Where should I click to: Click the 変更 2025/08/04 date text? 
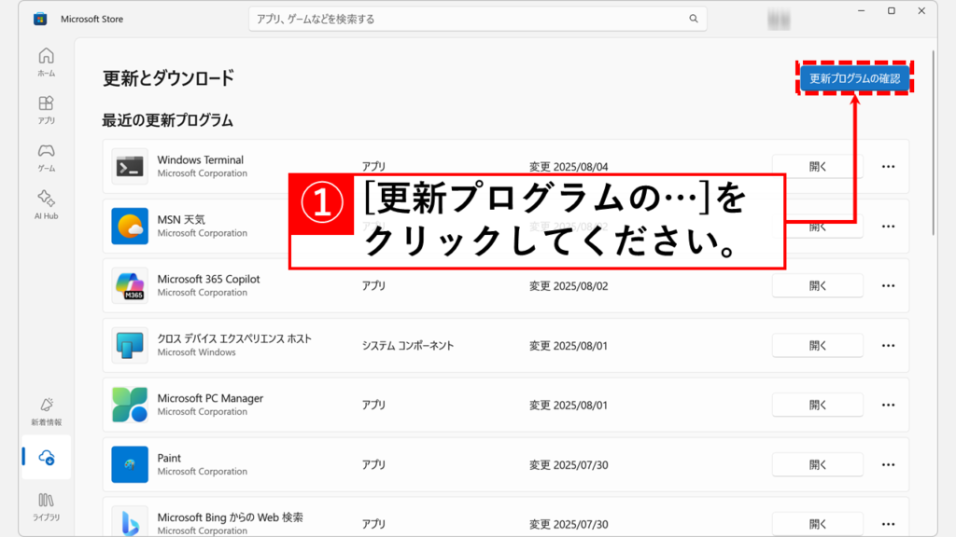click(x=569, y=166)
